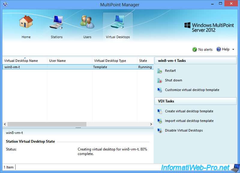
Task: Click the Running state cell
Action: click(145, 67)
